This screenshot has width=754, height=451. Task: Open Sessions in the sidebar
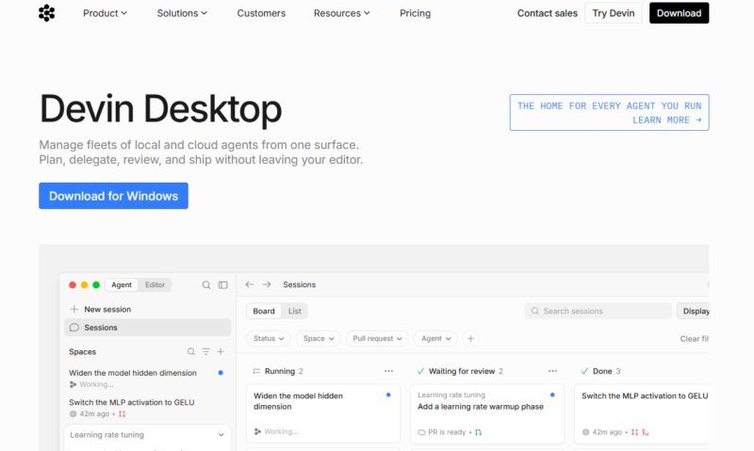pos(148,328)
